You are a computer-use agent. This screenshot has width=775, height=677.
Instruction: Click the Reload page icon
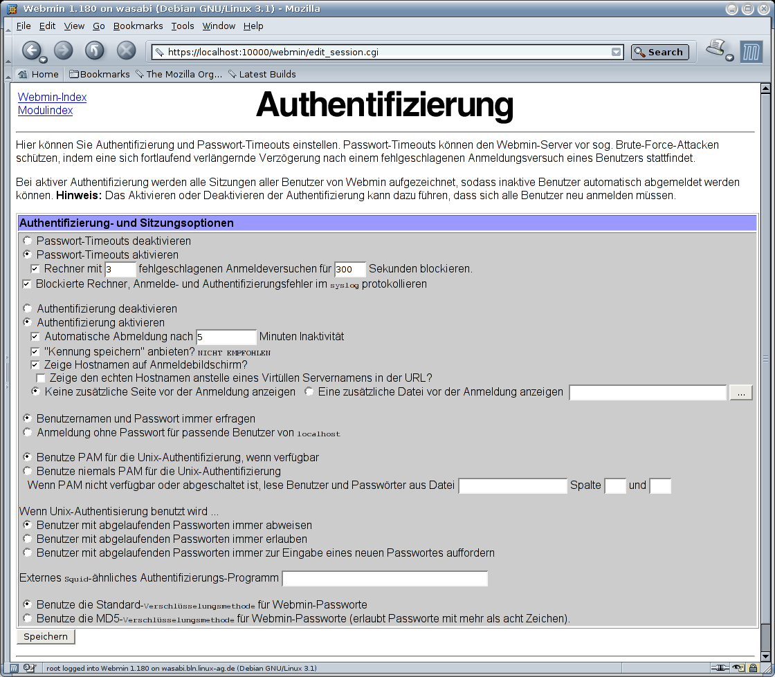(x=94, y=50)
